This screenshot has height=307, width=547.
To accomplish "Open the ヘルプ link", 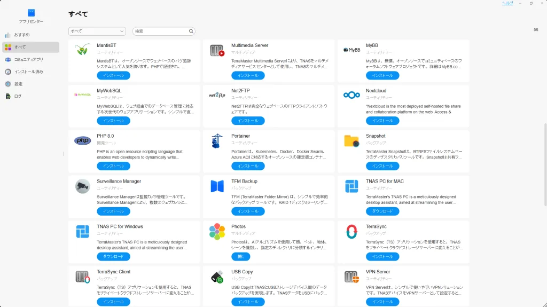I will coord(507,3).
